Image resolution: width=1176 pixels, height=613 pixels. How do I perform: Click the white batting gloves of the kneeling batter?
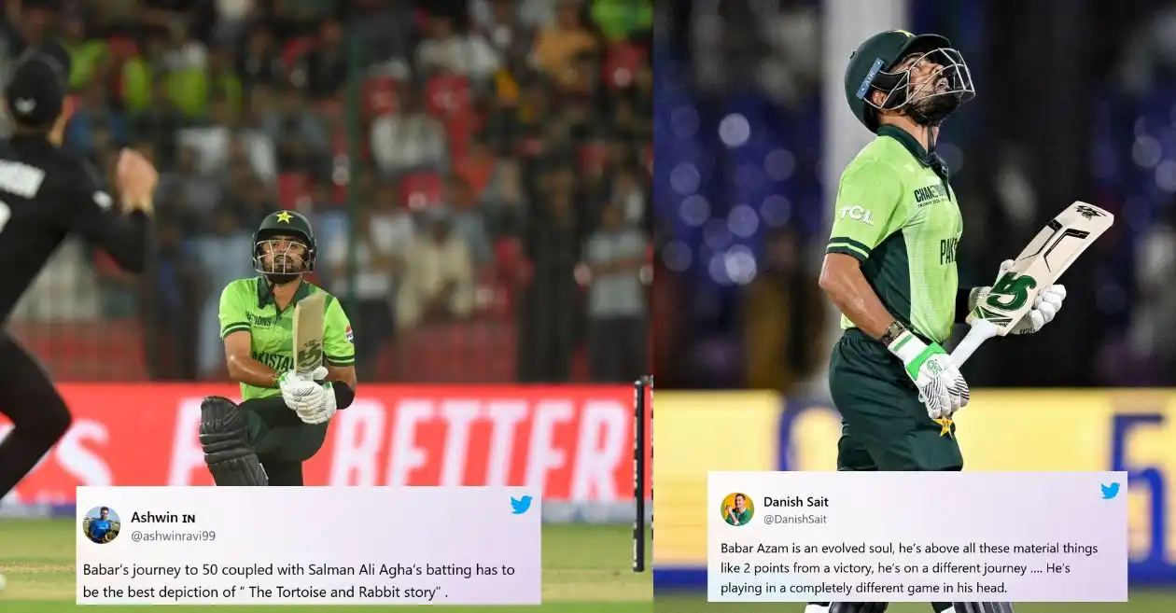308,394
